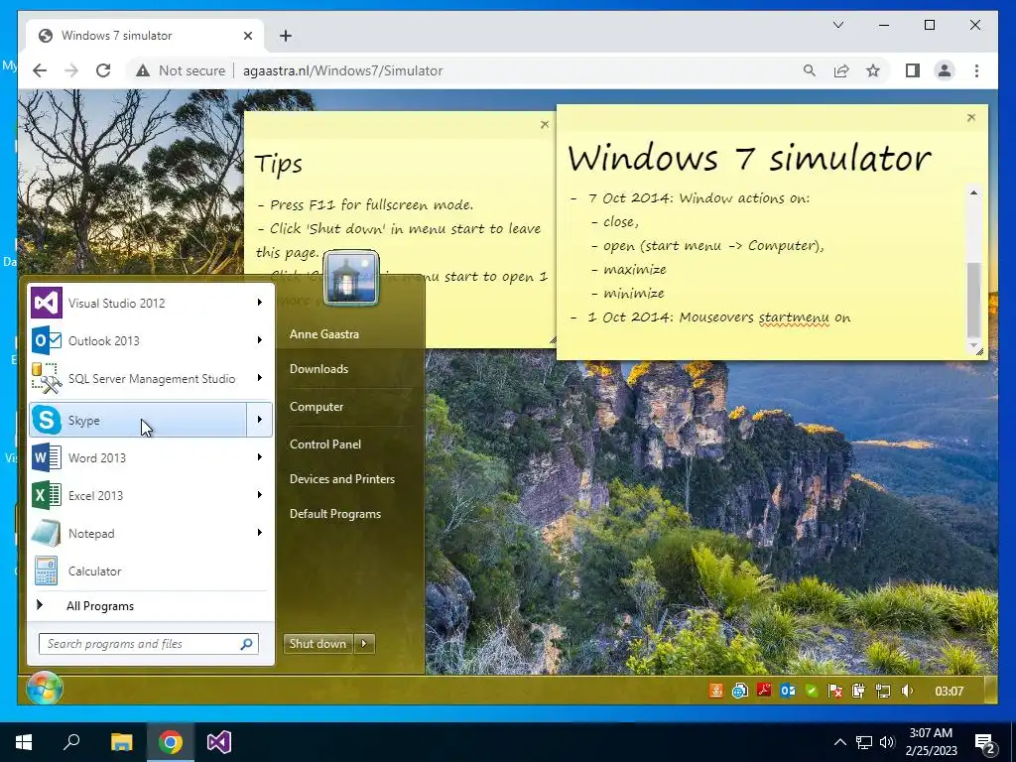Click the Word 2013 icon
Image resolution: width=1016 pixels, height=762 pixels.
tap(47, 457)
